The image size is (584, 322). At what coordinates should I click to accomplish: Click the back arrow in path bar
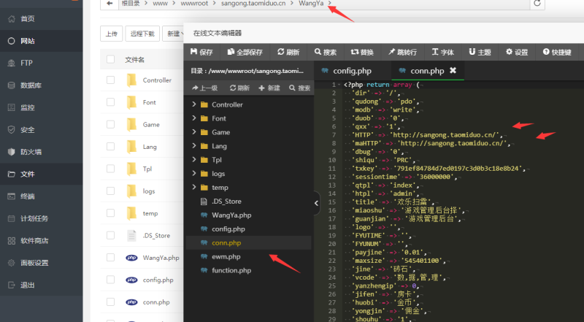(109, 4)
